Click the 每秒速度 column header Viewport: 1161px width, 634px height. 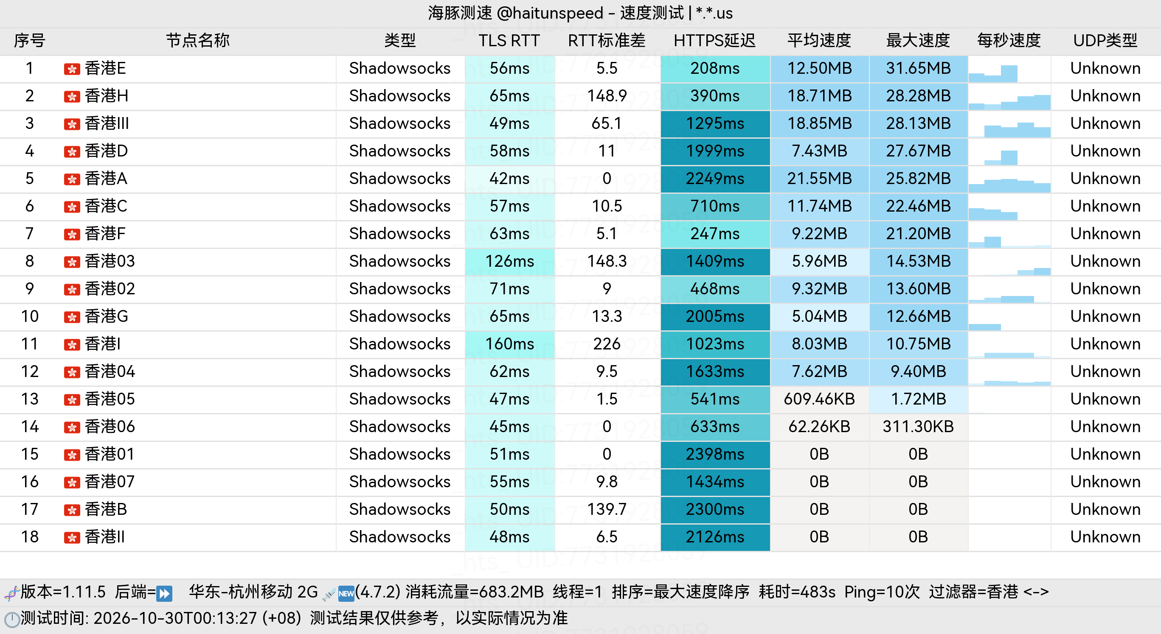(x=1009, y=41)
